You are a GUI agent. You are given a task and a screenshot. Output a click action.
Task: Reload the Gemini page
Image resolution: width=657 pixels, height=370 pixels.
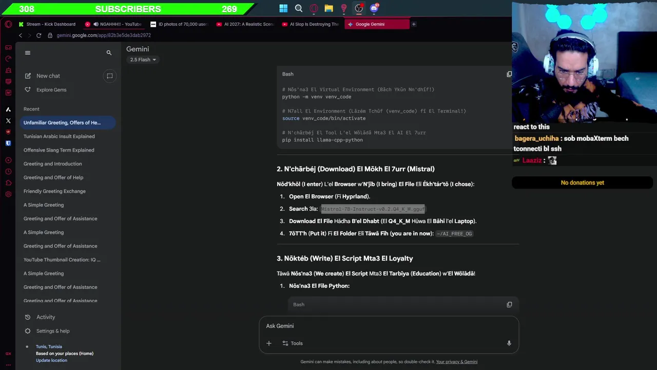coord(38,35)
